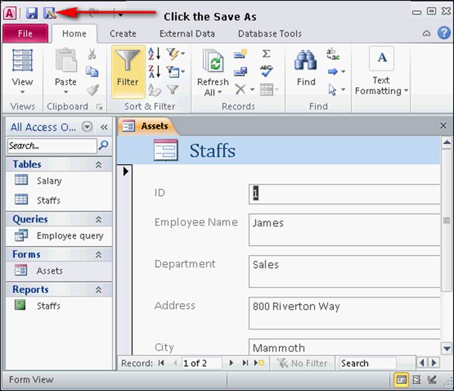Click the Sort Ascending icon
454x391 pixels.
[154, 53]
